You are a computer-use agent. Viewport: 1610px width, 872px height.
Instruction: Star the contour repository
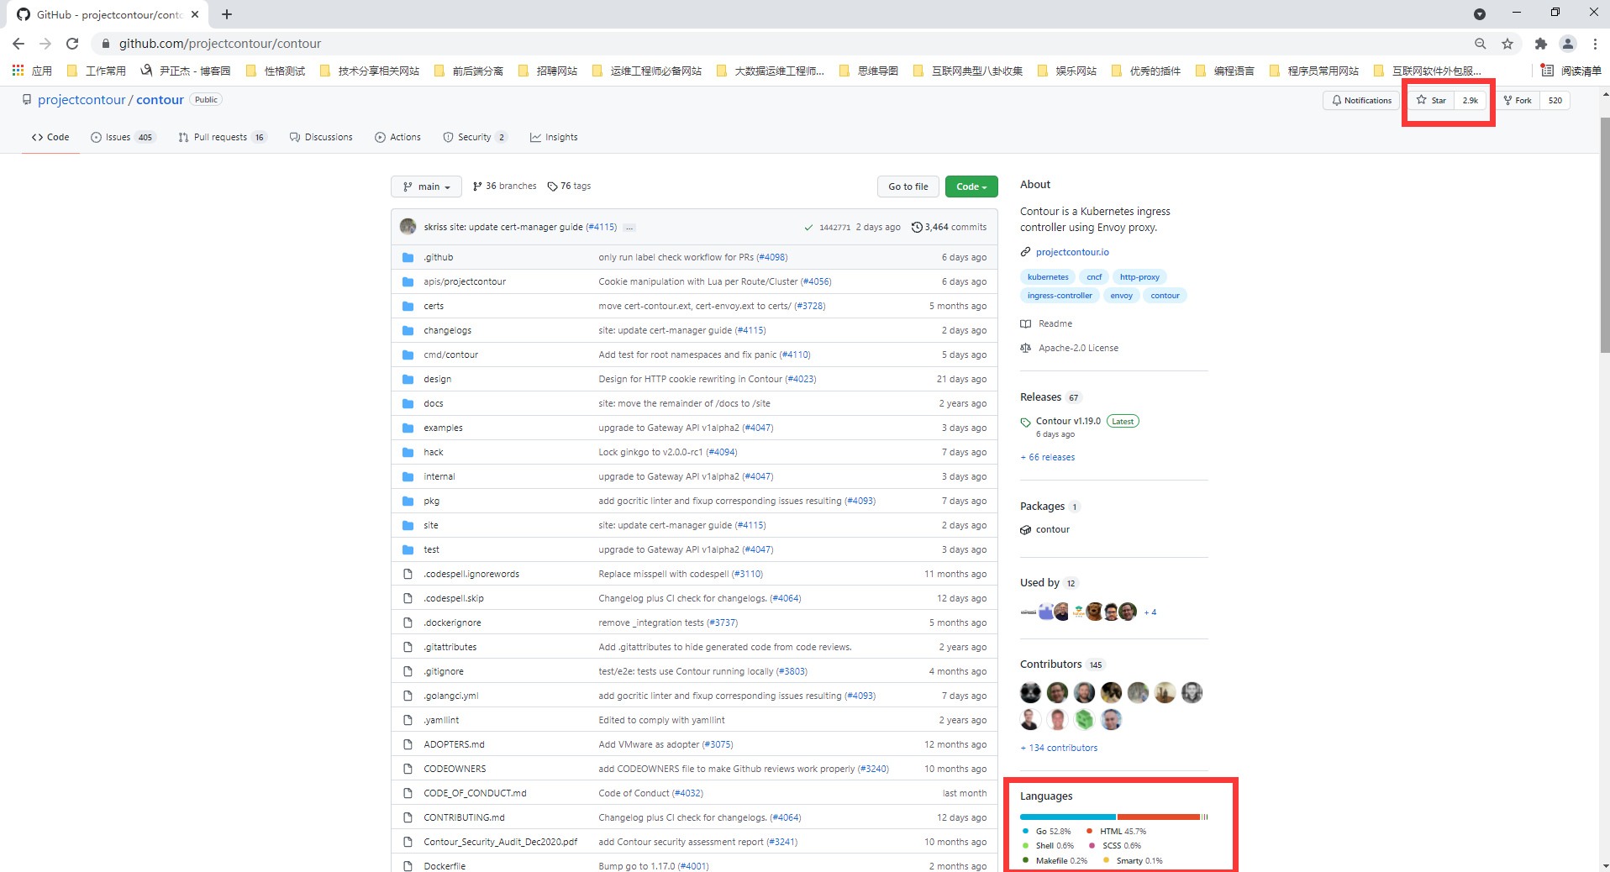point(1431,100)
